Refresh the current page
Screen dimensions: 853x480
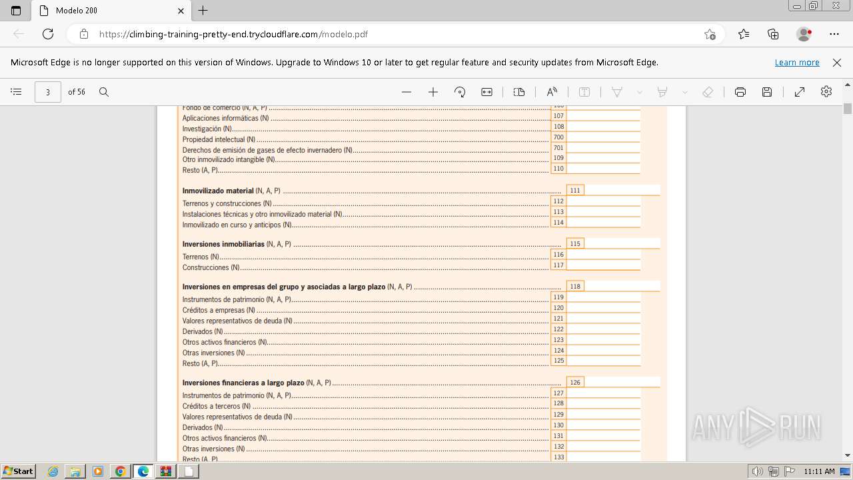click(x=48, y=34)
